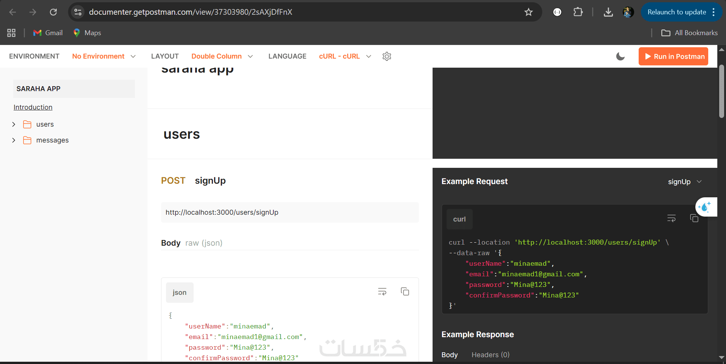
Task: Toggle dark mode with the moon icon
Action: pos(621,56)
